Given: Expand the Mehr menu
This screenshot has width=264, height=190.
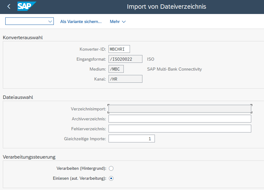Looking at the screenshot, I should [118, 21].
